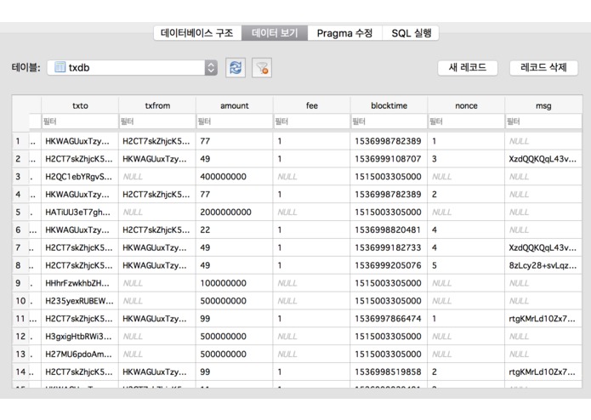The height and width of the screenshot is (420, 591).
Task: Click the 새 레코드 button
Action: [x=468, y=68]
